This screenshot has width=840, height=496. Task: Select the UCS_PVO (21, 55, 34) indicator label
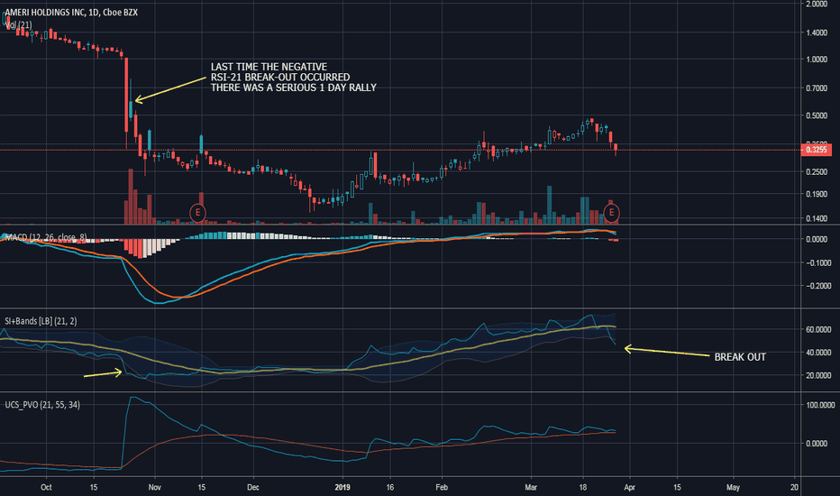(42, 405)
